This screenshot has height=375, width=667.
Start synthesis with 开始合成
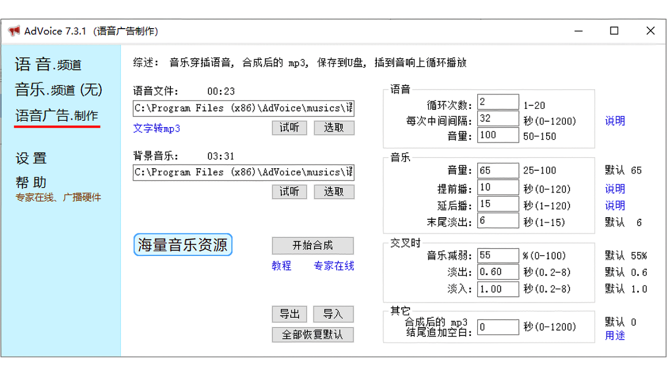pyautogui.click(x=313, y=245)
